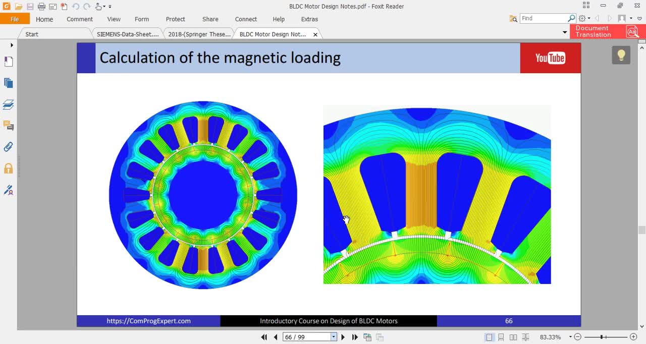The image size is (646, 344).
Task: Open the Form ribbon tab
Action: (142, 19)
